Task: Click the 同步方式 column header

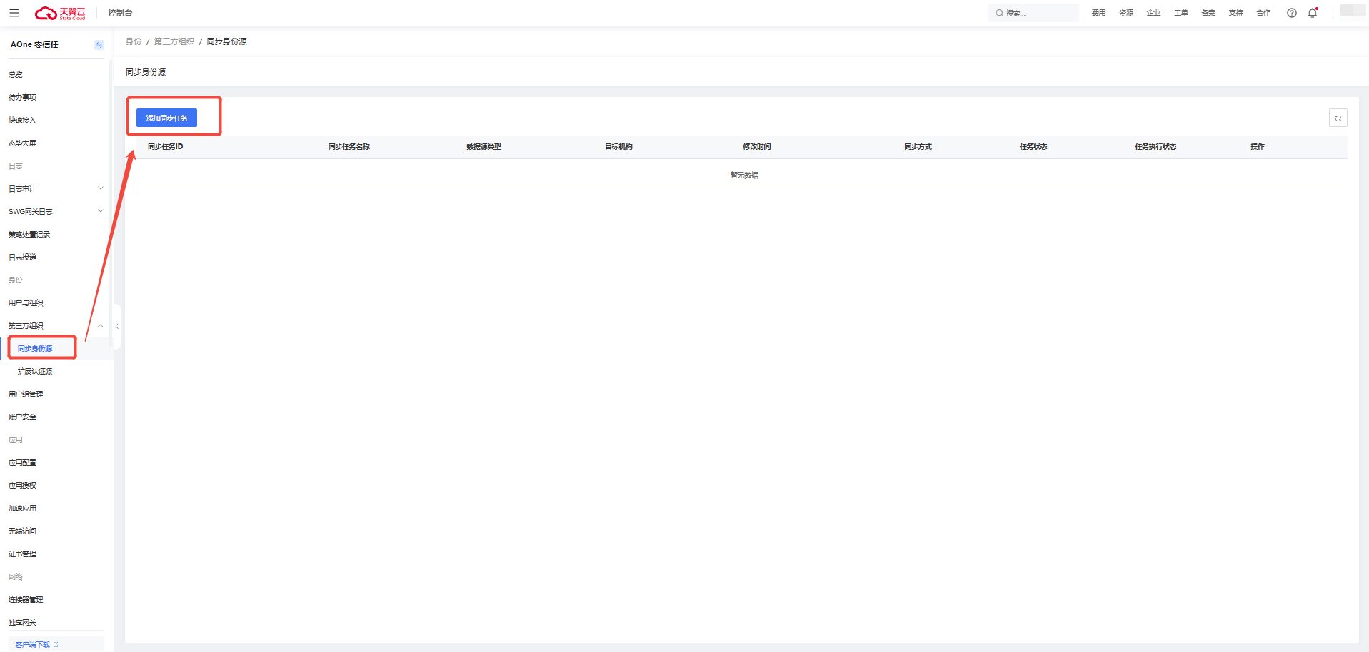Action: [918, 146]
